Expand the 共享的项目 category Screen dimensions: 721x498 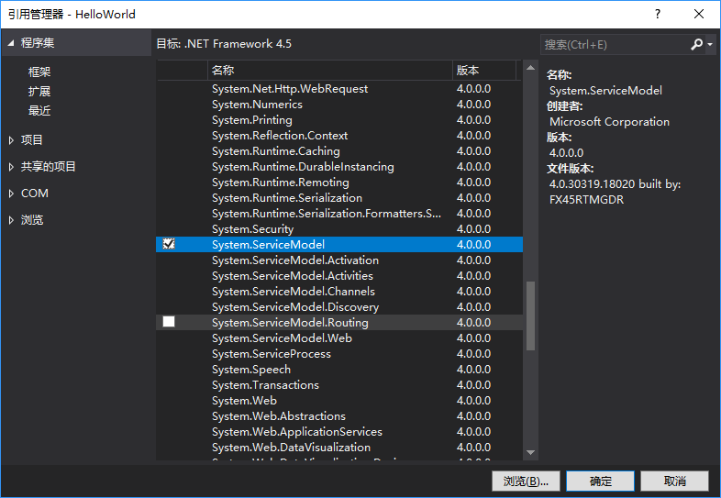(x=11, y=167)
